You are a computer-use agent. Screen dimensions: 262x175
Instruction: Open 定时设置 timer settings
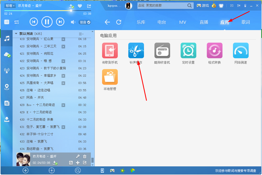(x=188, y=50)
